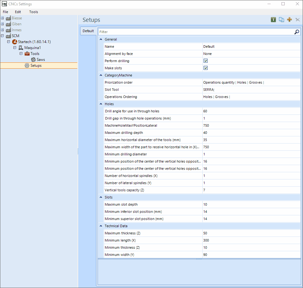
Task: Toggle the Make slots checkbox
Action: (206, 68)
